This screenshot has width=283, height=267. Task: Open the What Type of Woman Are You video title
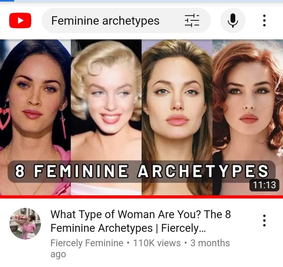pyautogui.click(x=141, y=221)
